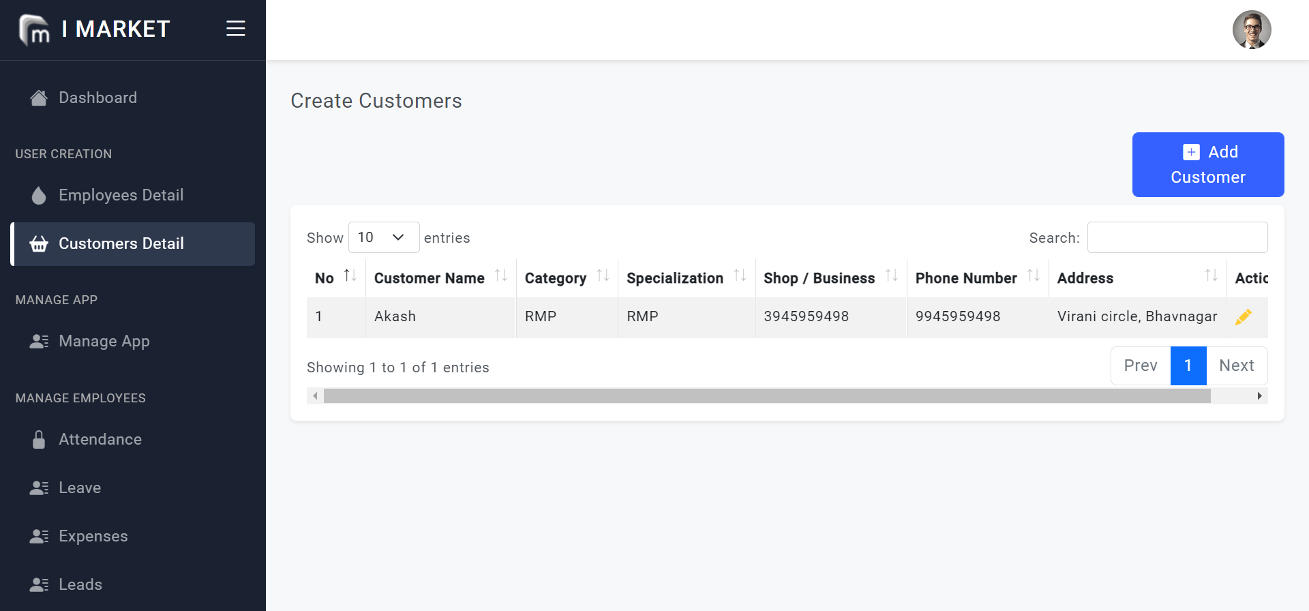Click the horizontal table scrollbar
This screenshot has height=611, width=1309.
click(766, 396)
